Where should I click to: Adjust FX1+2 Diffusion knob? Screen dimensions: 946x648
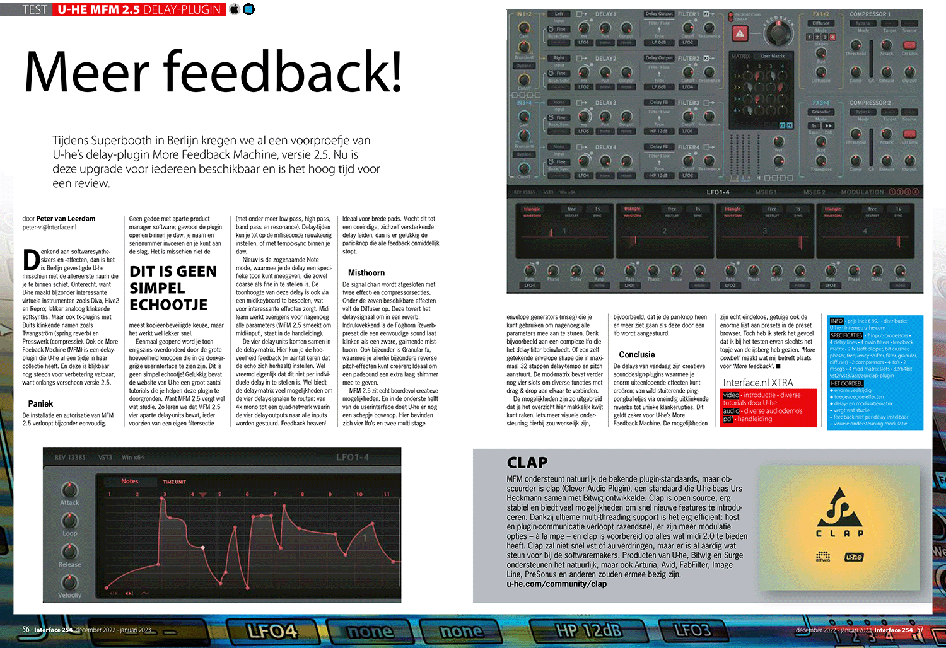pos(820,72)
